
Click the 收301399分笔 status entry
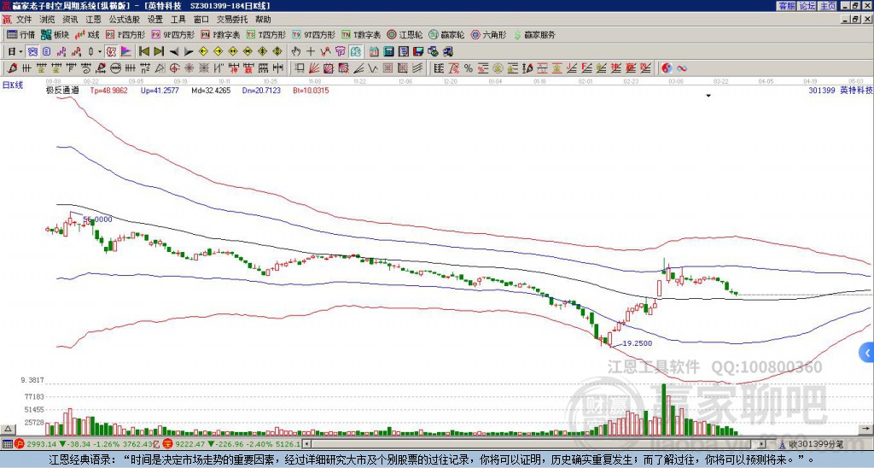coord(812,444)
